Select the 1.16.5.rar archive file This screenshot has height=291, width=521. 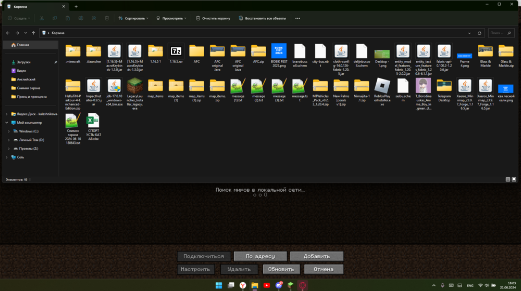176,54
